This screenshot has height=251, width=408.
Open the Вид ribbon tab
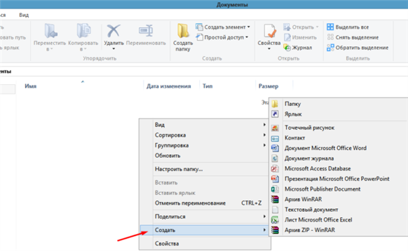click(24, 15)
